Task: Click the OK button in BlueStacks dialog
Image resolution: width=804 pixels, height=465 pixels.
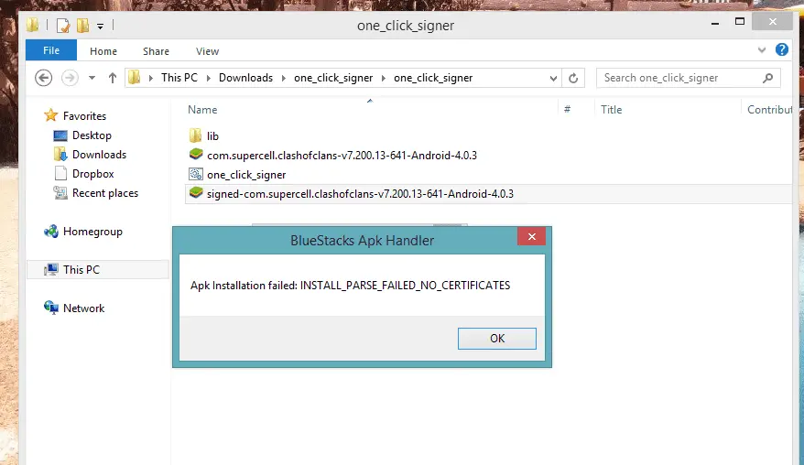Action: tap(497, 339)
